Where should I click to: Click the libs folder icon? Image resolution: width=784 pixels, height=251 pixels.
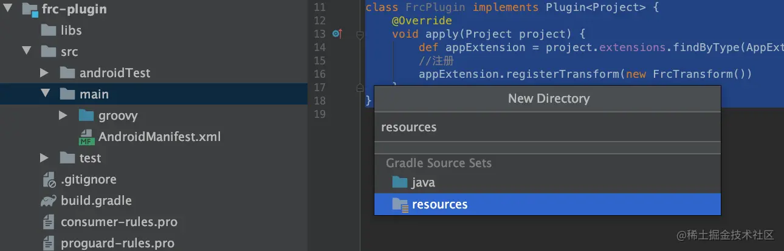49,30
